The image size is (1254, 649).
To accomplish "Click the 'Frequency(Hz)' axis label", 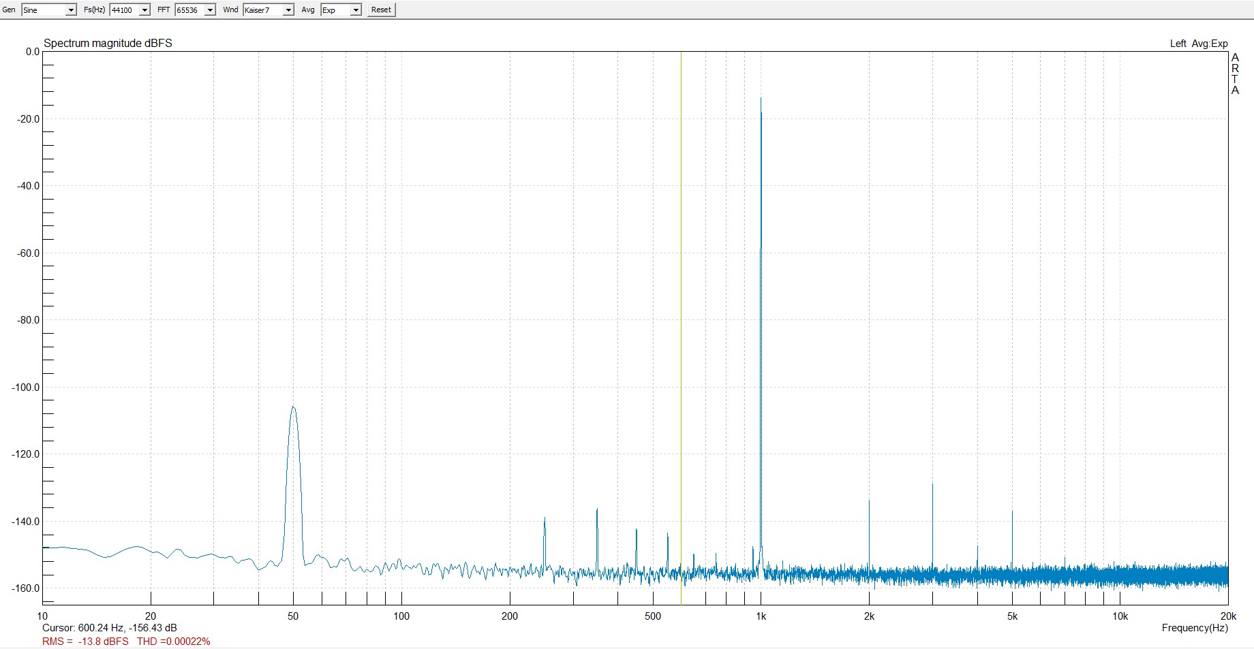I will point(1195,628).
